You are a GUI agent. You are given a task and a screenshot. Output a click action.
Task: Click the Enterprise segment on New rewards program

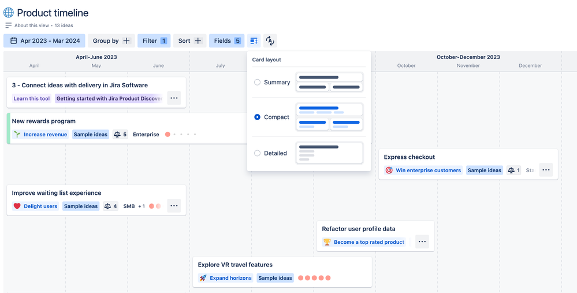146,134
